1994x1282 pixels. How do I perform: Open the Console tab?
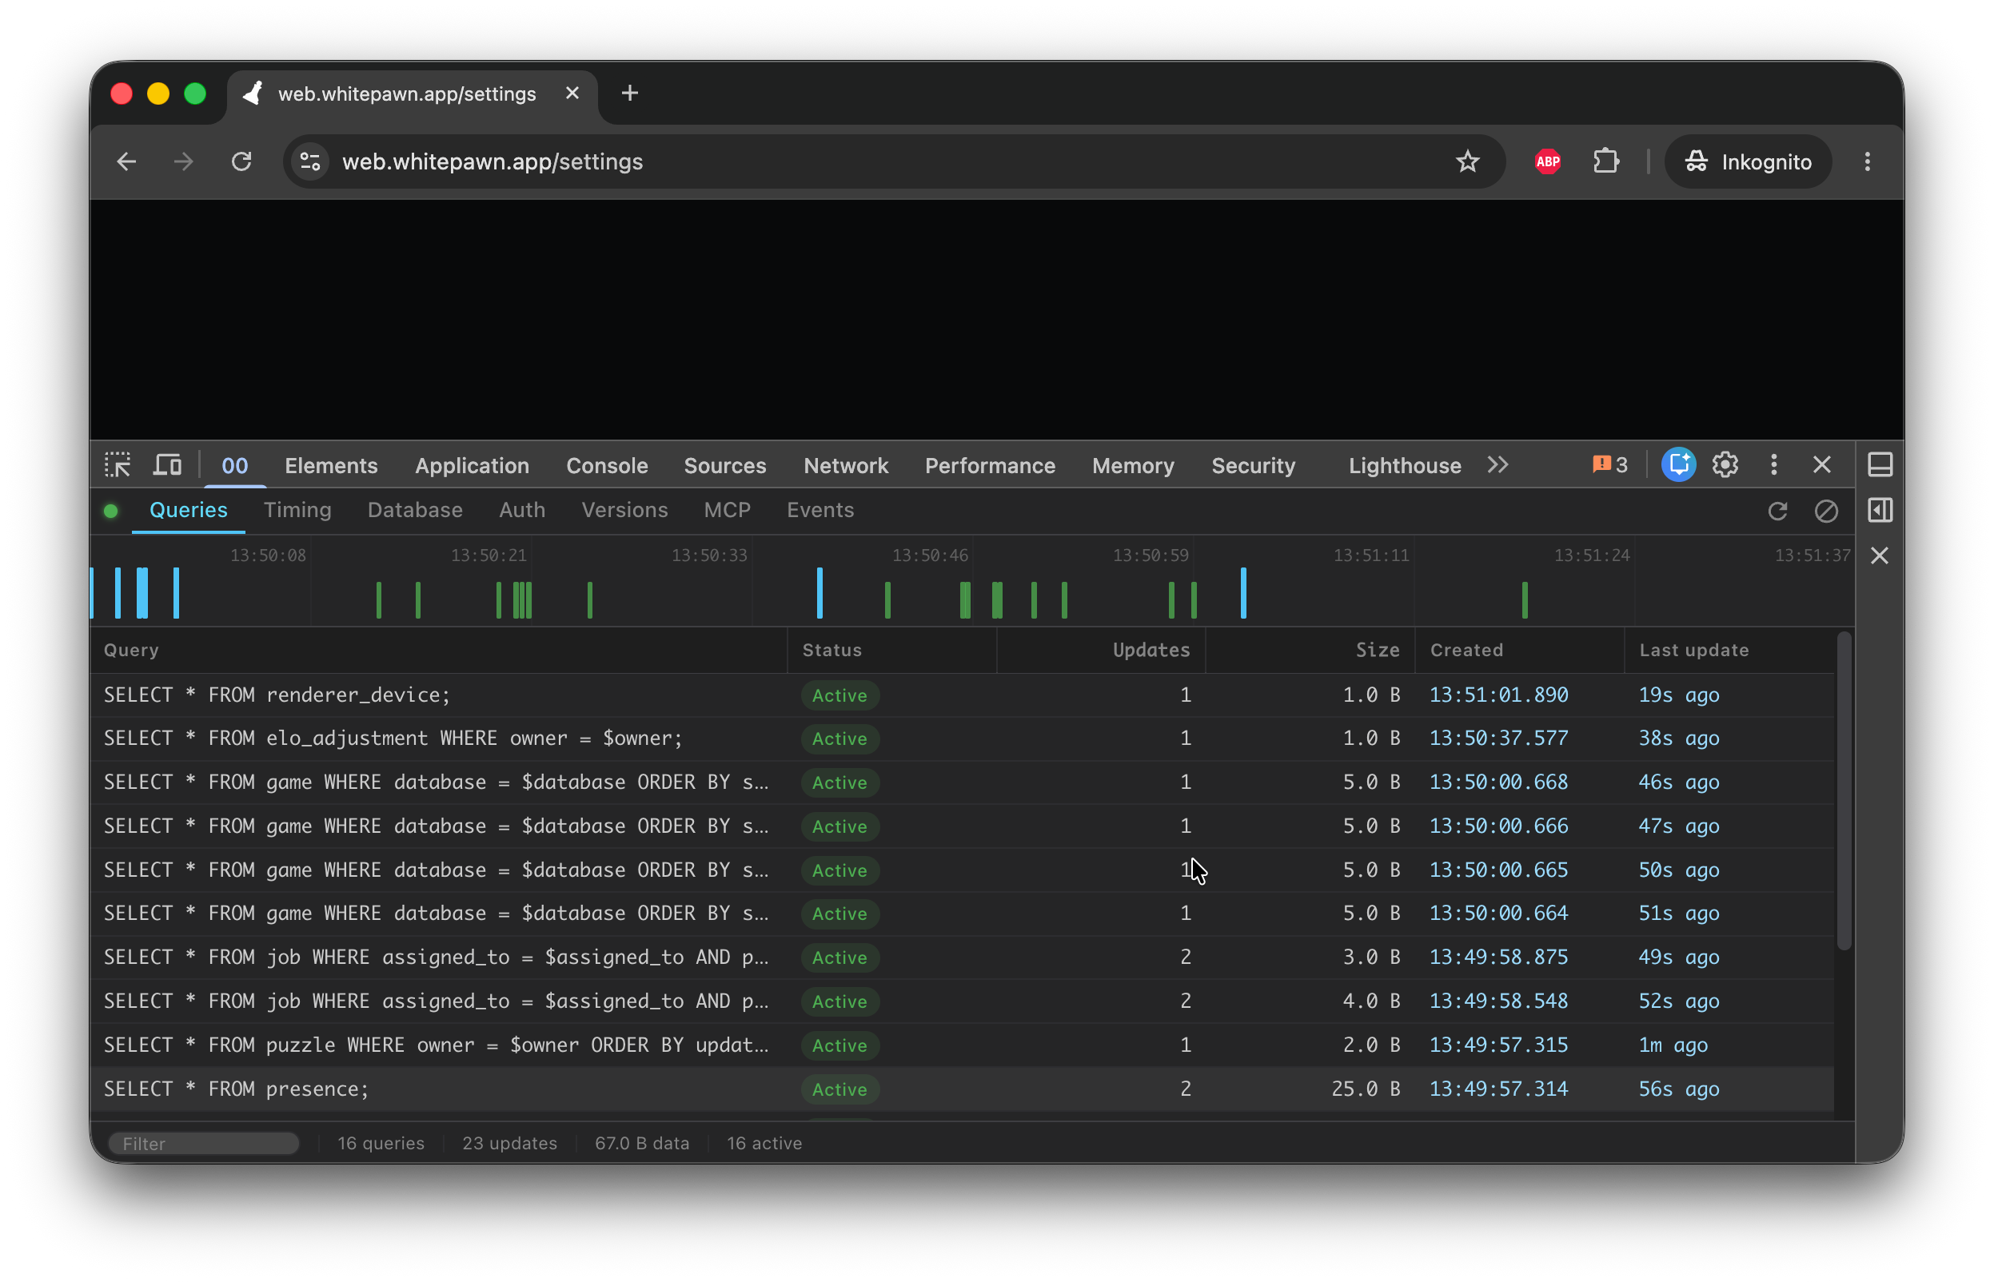(x=607, y=465)
